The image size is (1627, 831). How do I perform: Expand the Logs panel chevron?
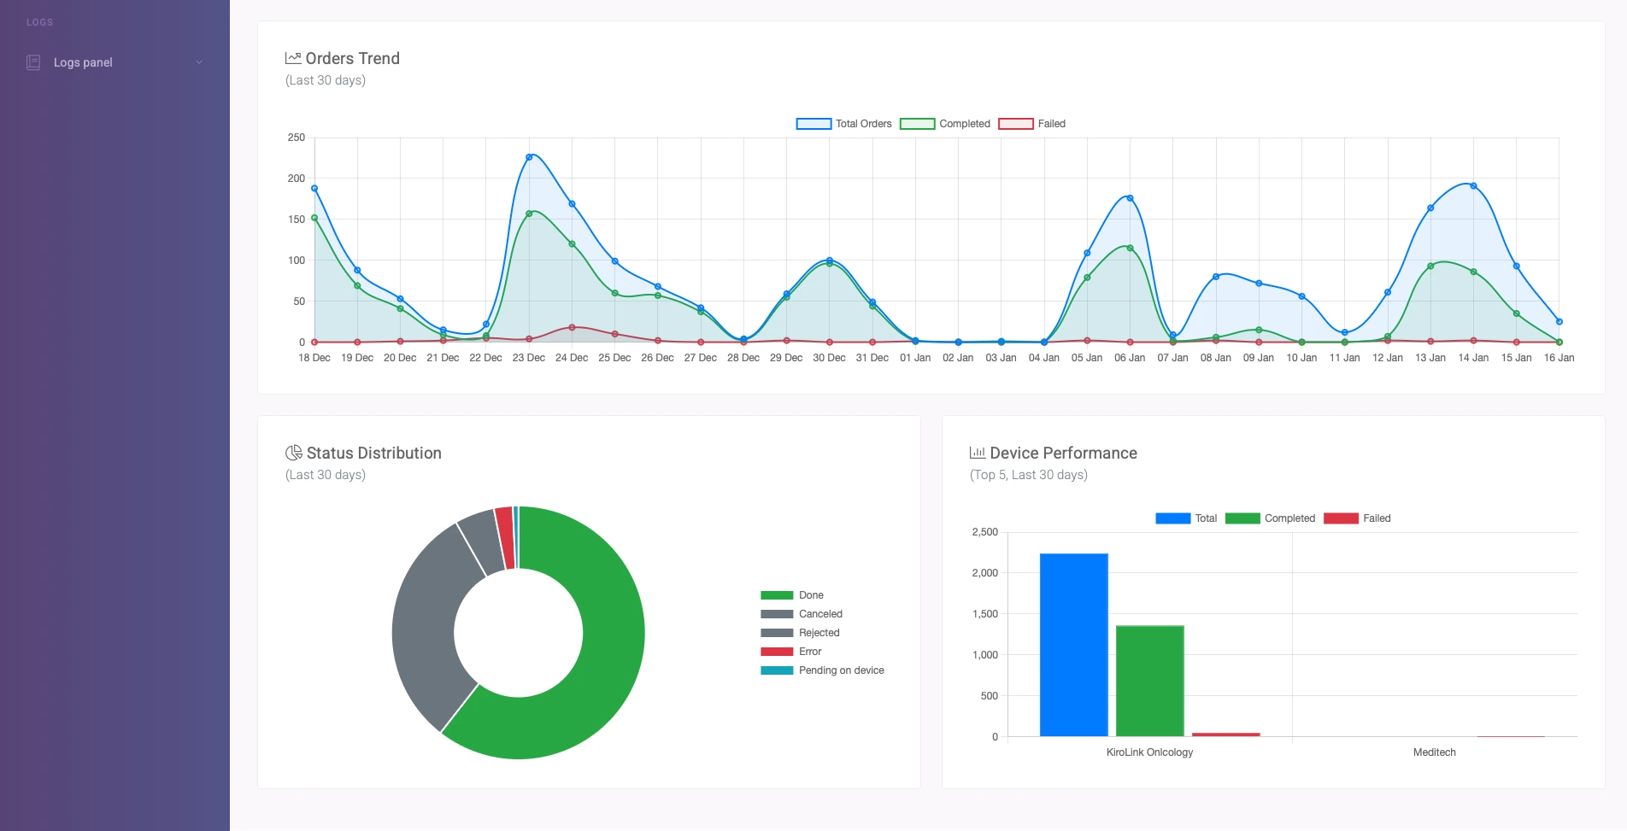pyautogui.click(x=199, y=61)
